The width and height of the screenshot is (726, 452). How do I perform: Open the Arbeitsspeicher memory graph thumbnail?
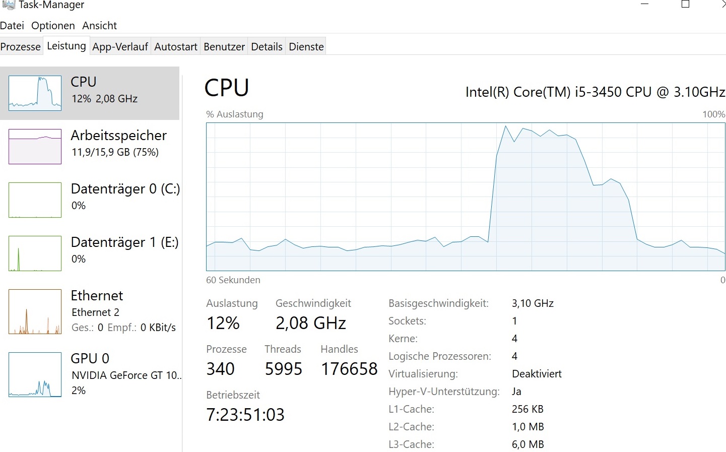[35, 147]
